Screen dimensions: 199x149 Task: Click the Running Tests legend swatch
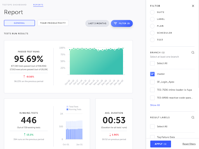coord(67,109)
